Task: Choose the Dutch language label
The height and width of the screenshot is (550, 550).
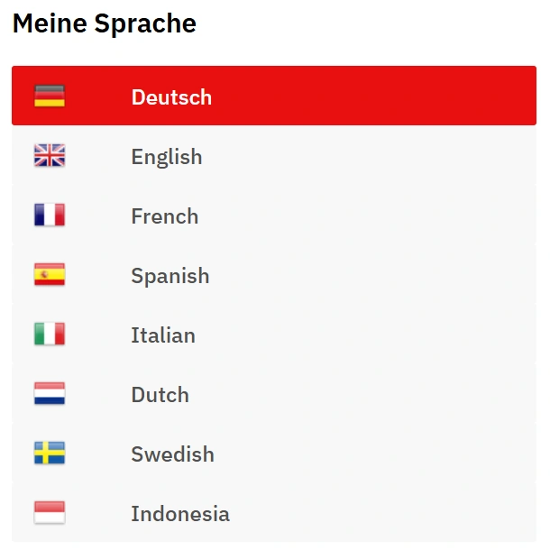Action: pos(160,394)
